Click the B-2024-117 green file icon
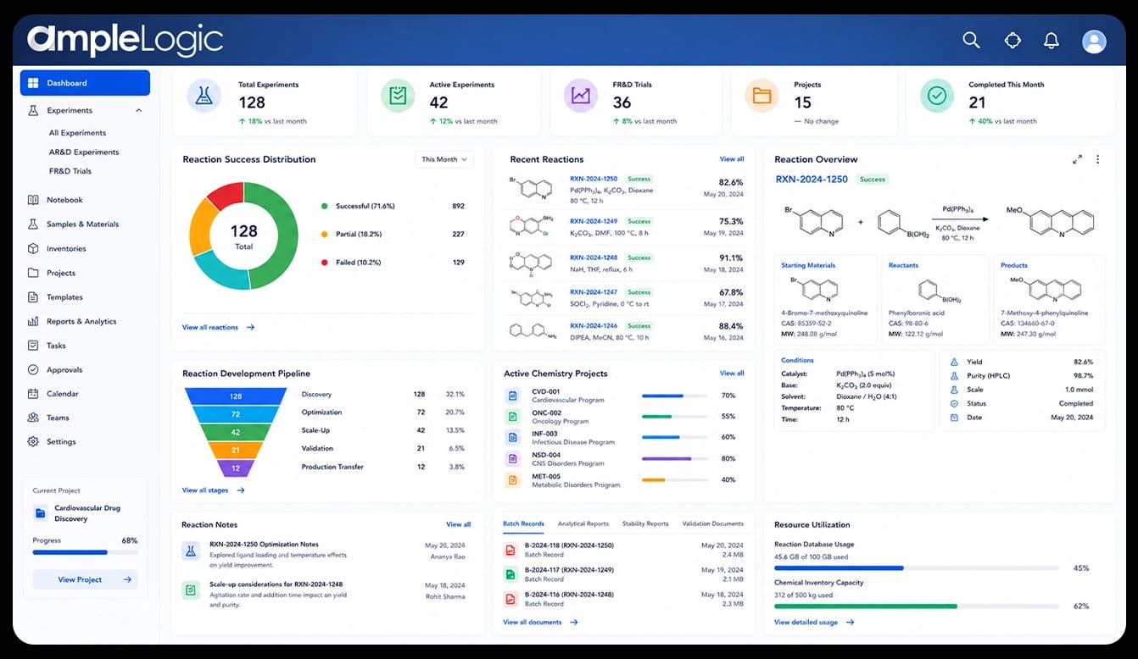The image size is (1138, 659). pyautogui.click(x=510, y=574)
